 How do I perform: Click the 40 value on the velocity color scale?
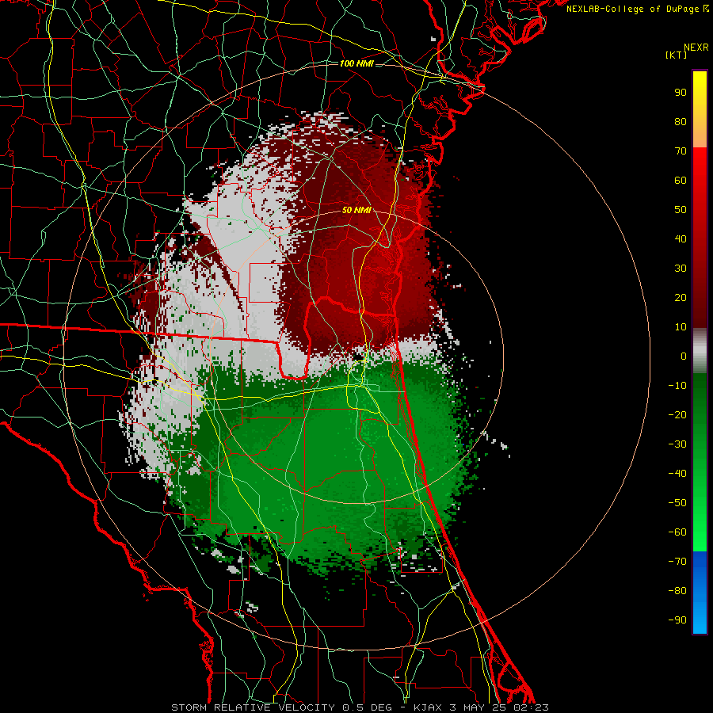pos(681,238)
